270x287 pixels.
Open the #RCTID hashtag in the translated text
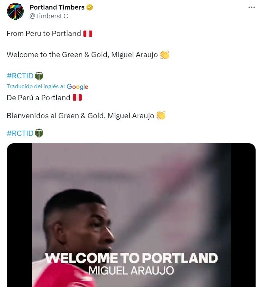coord(20,133)
